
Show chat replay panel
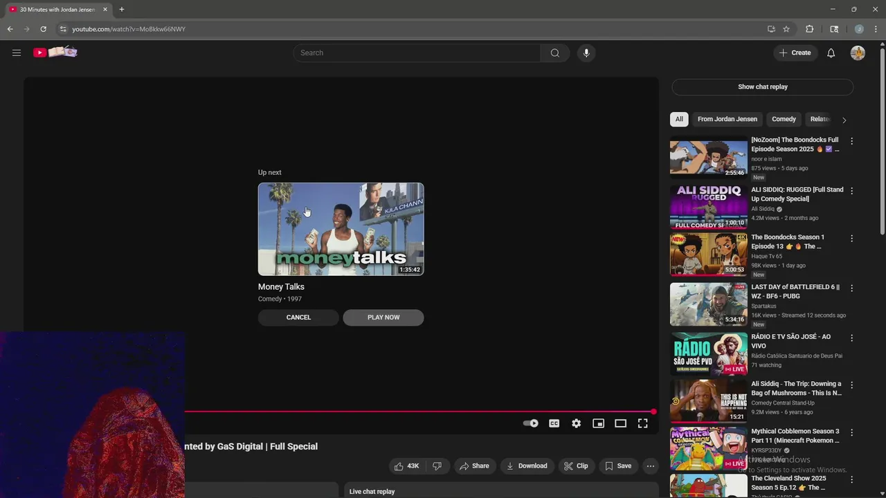pos(763,87)
